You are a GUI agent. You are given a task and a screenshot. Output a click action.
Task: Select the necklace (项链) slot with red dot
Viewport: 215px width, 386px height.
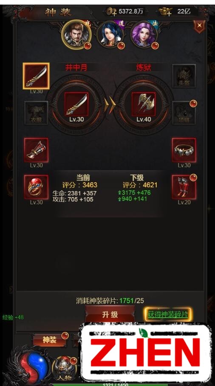pyautogui.click(x=184, y=113)
